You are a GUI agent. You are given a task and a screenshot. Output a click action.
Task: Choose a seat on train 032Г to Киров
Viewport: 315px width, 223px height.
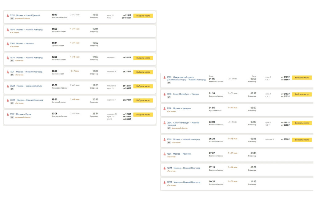(143, 115)
